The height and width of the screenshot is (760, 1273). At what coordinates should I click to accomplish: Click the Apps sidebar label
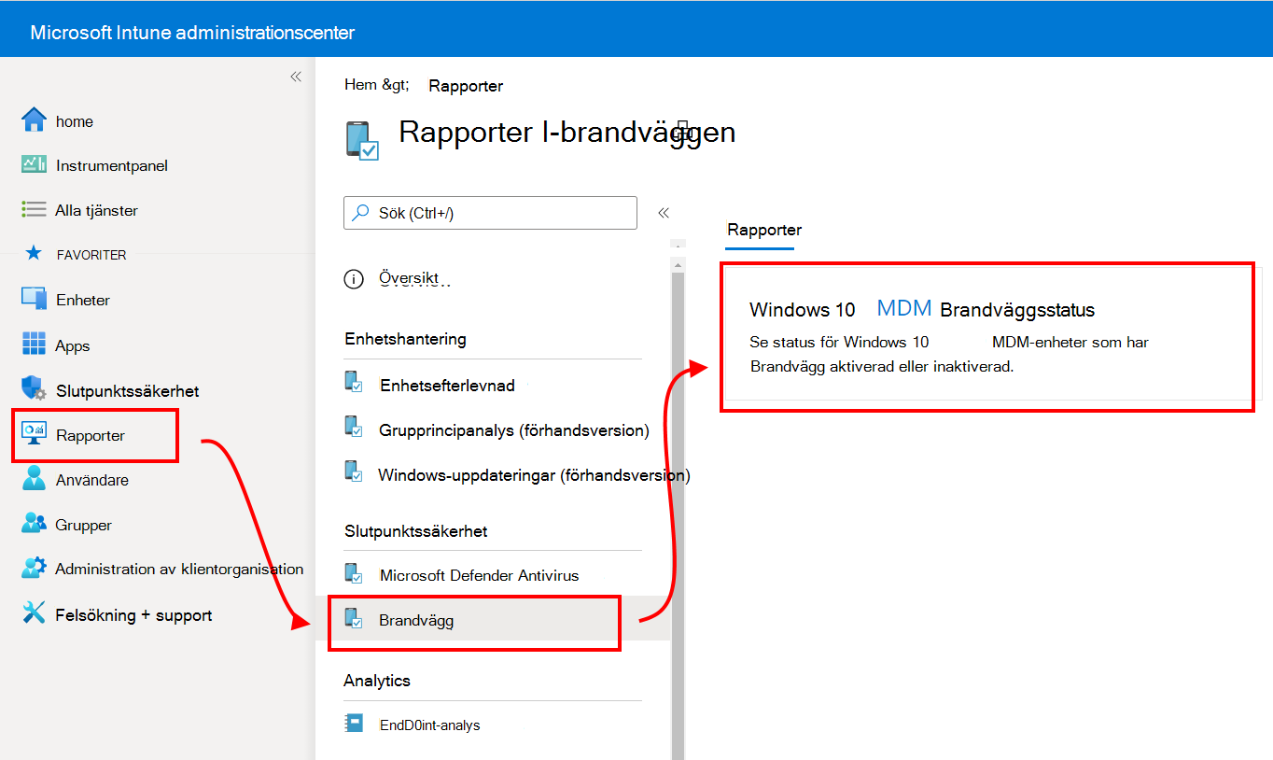(x=73, y=345)
